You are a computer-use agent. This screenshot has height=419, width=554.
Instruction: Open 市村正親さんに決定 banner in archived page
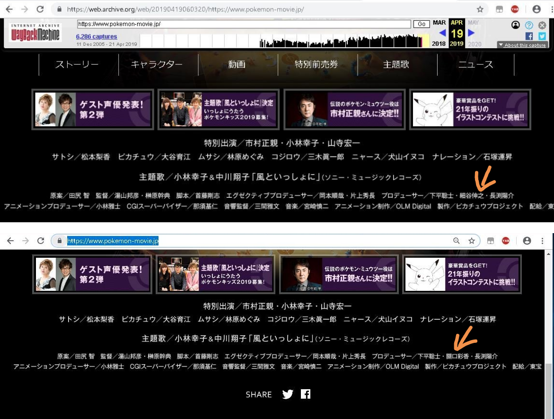[344, 110]
